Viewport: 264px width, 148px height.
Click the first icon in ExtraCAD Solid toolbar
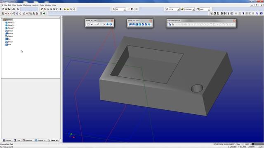[x=130, y=24]
